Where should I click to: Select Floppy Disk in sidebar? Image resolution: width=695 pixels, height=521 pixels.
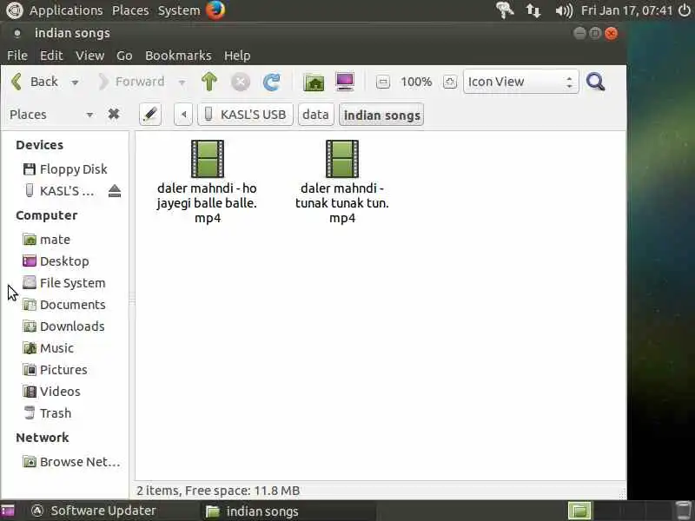click(x=65, y=169)
